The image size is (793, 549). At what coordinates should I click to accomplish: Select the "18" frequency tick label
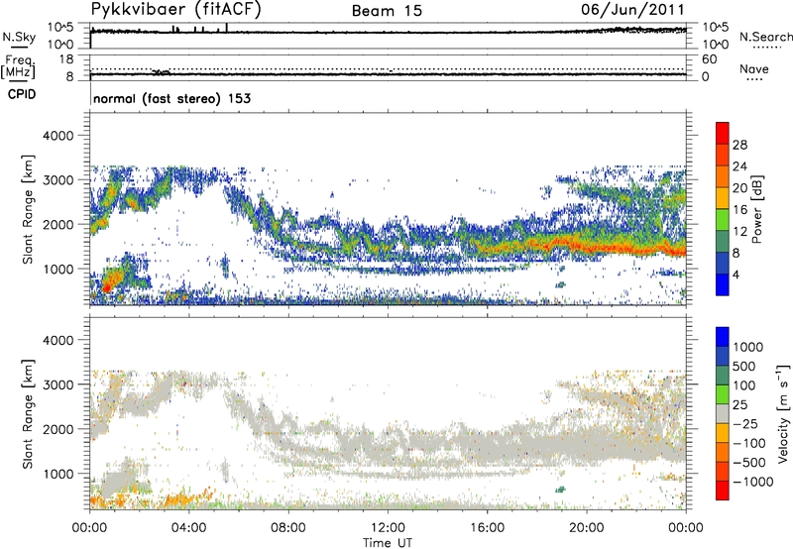(x=66, y=59)
